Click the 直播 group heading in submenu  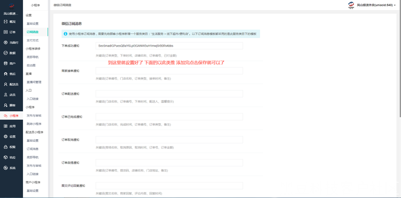pos(28,74)
